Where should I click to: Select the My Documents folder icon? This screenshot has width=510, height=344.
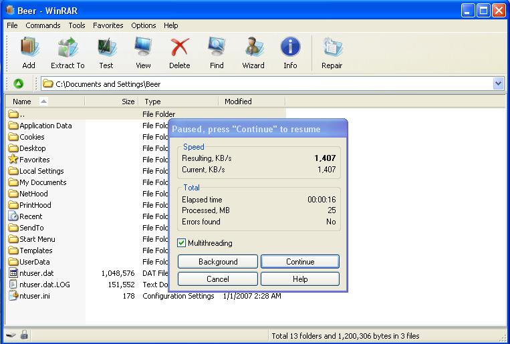coord(13,182)
